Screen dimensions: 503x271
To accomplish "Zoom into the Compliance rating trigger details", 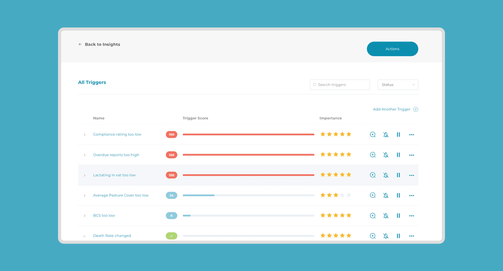I will pyautogui.click(x=372, y=134).
